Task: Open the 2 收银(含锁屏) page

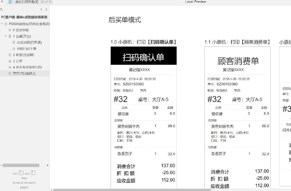Action: [23, 55]
